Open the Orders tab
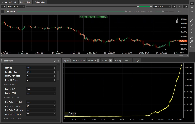Viewport: 195px width, 124px height. 107,60
